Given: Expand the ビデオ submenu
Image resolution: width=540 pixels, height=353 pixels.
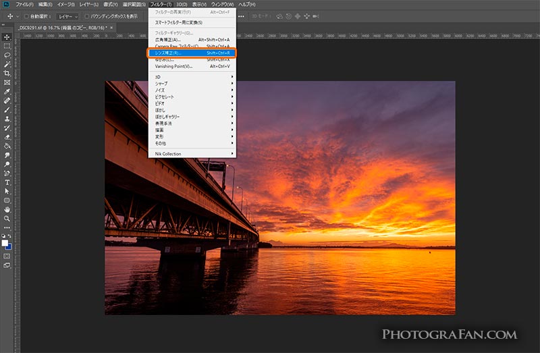Looking at the screenshot, I should (192, 103).
